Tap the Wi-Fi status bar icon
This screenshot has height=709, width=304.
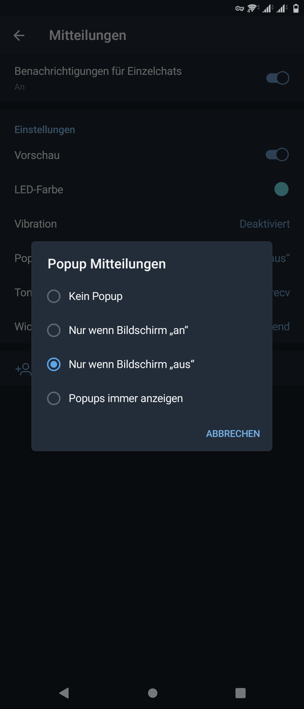[251, 9]
